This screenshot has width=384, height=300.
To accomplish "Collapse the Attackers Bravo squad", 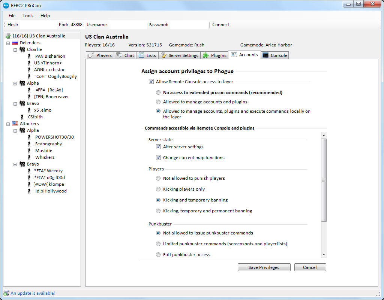I will click(15, 164).
